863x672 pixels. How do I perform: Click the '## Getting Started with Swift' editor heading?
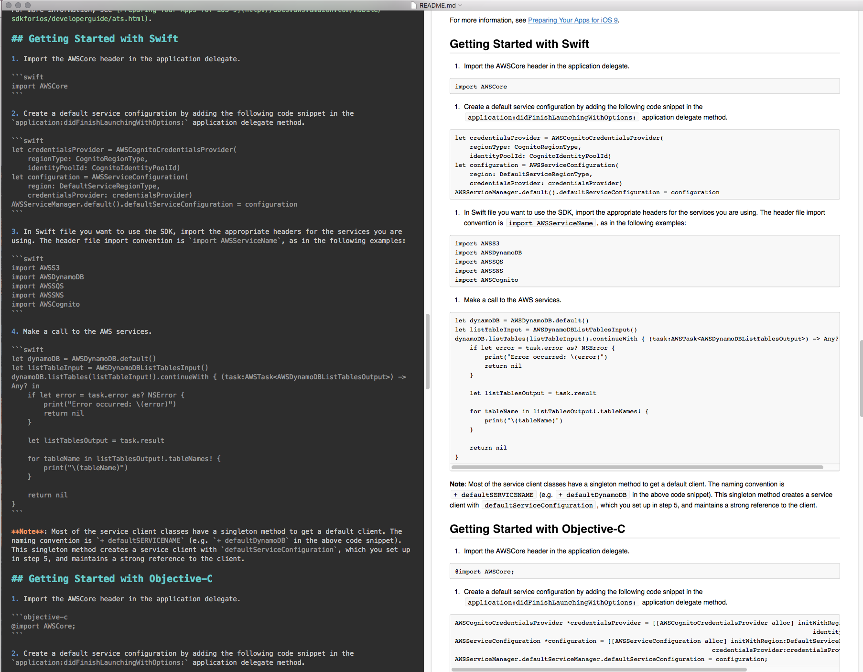[95, 39]
